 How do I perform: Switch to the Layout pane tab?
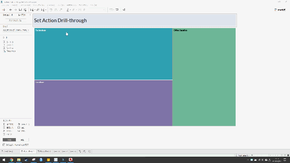click(22, 15)
